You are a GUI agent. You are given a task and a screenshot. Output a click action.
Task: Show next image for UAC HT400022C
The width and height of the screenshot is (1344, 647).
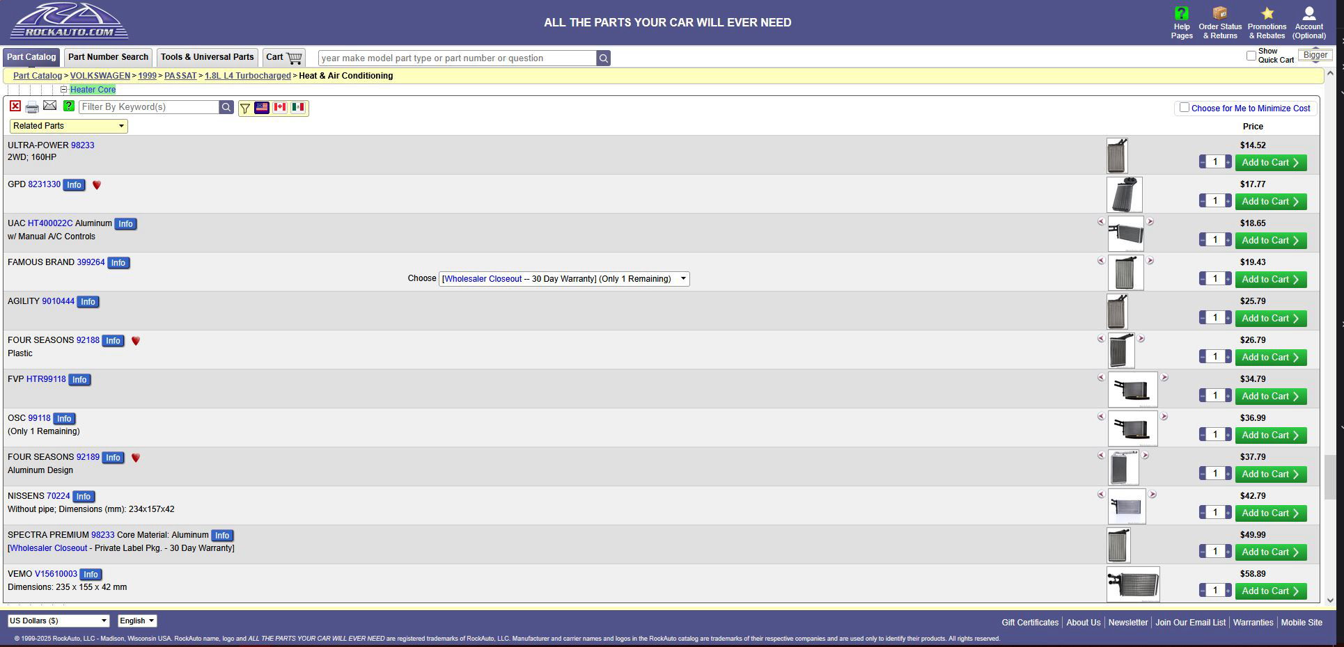click(x=1150, y=222)
